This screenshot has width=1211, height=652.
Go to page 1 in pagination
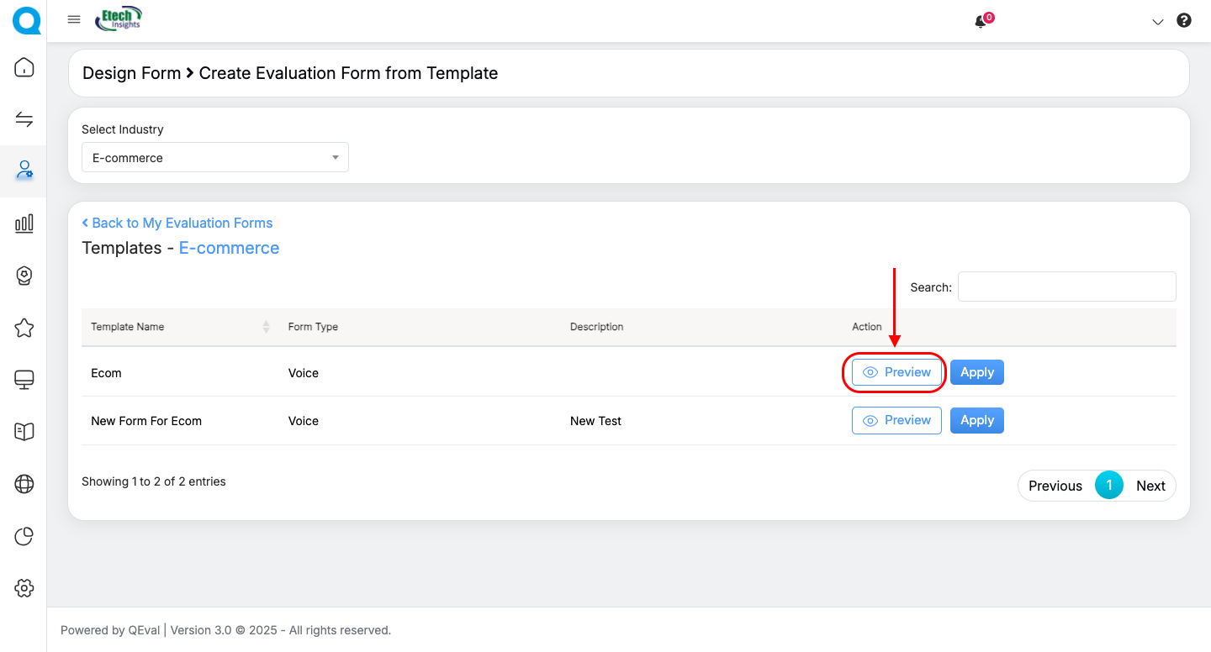pos(1108,486)
